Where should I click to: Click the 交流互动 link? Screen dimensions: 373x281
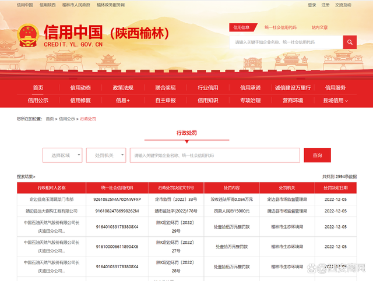343,5
